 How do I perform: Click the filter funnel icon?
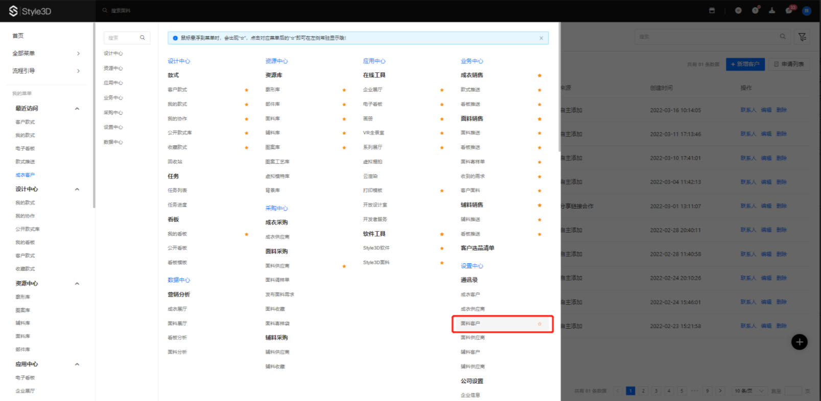point(802,37)
